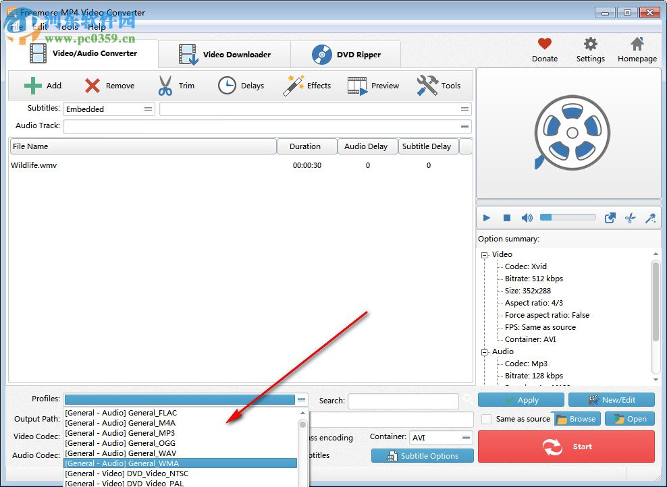Screen dimensions: 667x487
Task: Switch to the DVD Ripper tab
Action: click(x=346, y=54)
